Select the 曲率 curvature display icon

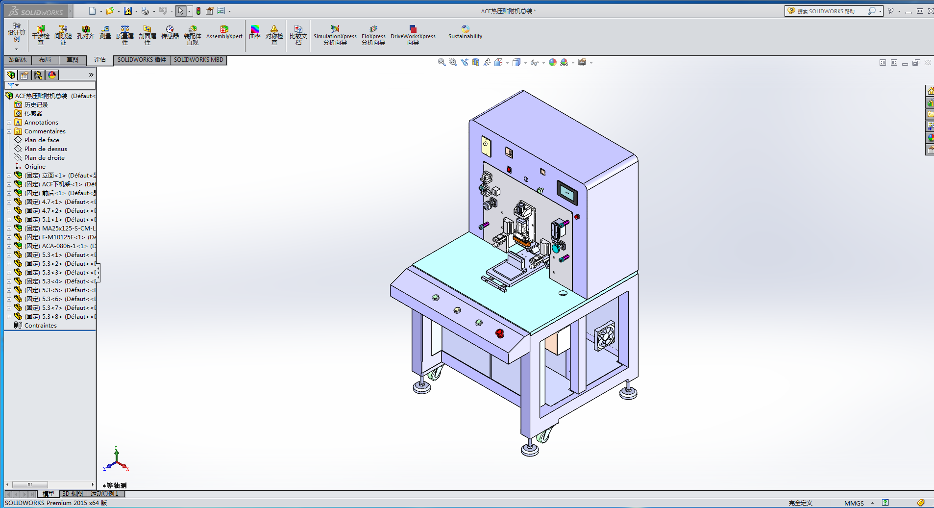(x=255, y=32)
